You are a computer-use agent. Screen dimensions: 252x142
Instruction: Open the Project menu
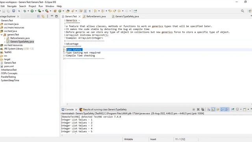[x=32, y=6]
